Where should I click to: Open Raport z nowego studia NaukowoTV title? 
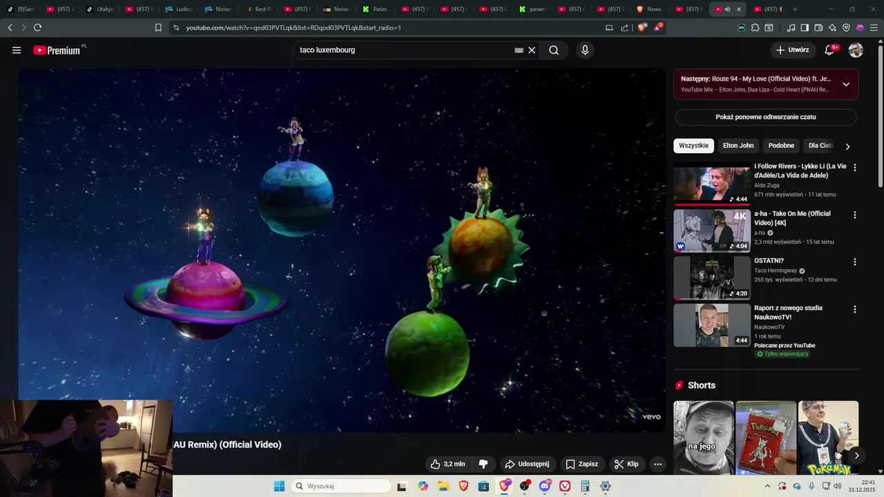788,313
